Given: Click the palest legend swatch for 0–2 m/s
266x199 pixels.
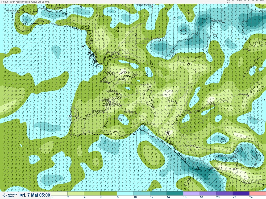Looking at the screenshot, I should [x=59, y=193].
